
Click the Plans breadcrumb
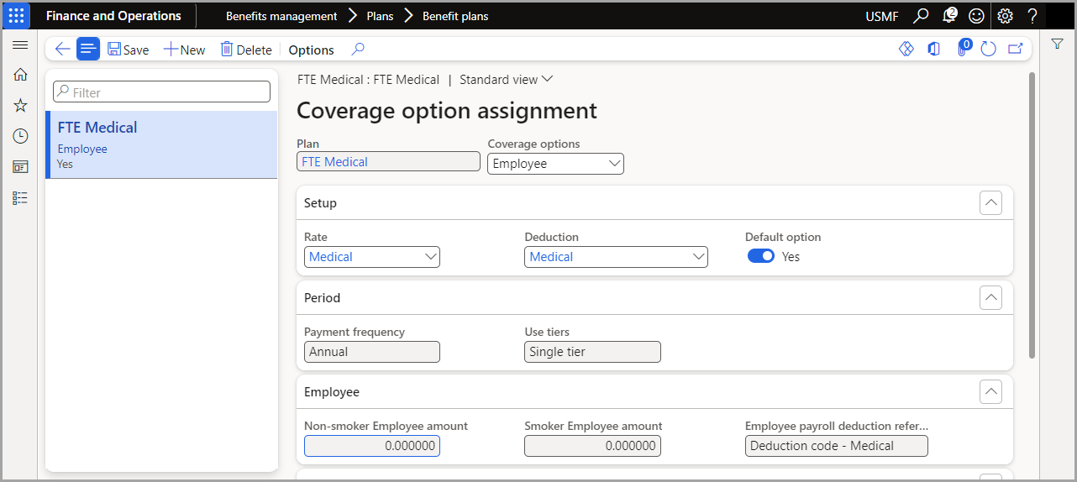point(380,16)
